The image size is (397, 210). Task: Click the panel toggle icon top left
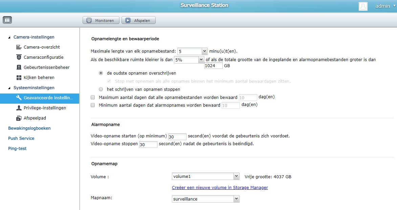[7, 20]
